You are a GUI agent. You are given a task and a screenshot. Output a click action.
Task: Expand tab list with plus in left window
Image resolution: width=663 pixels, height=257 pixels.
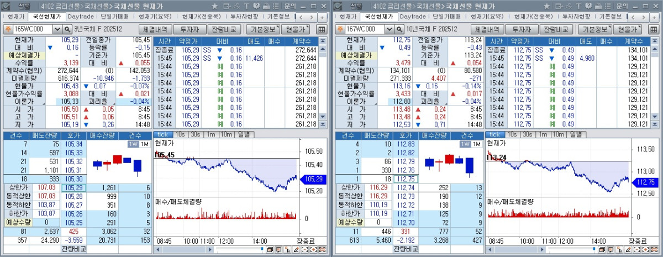tap(322, 18)
